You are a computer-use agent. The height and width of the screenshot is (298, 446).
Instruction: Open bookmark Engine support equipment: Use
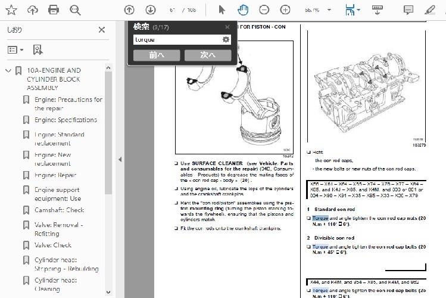tap(58, 194)
